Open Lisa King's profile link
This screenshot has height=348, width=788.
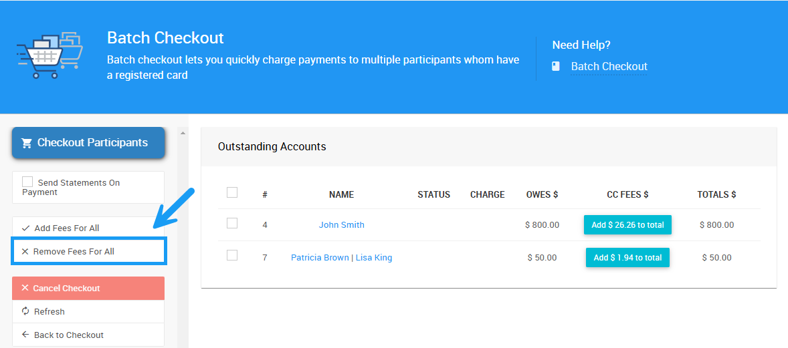374,258
